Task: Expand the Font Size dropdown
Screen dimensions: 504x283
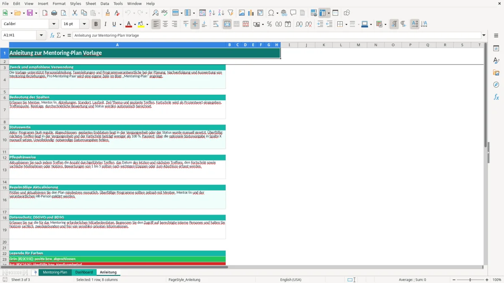Action: point(84,24)
